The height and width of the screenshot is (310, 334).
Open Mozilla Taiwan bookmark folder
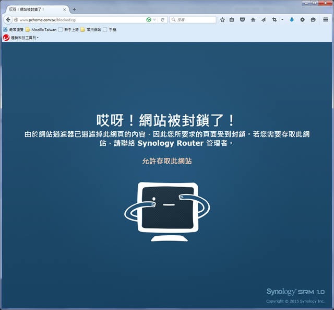point(41,30)
